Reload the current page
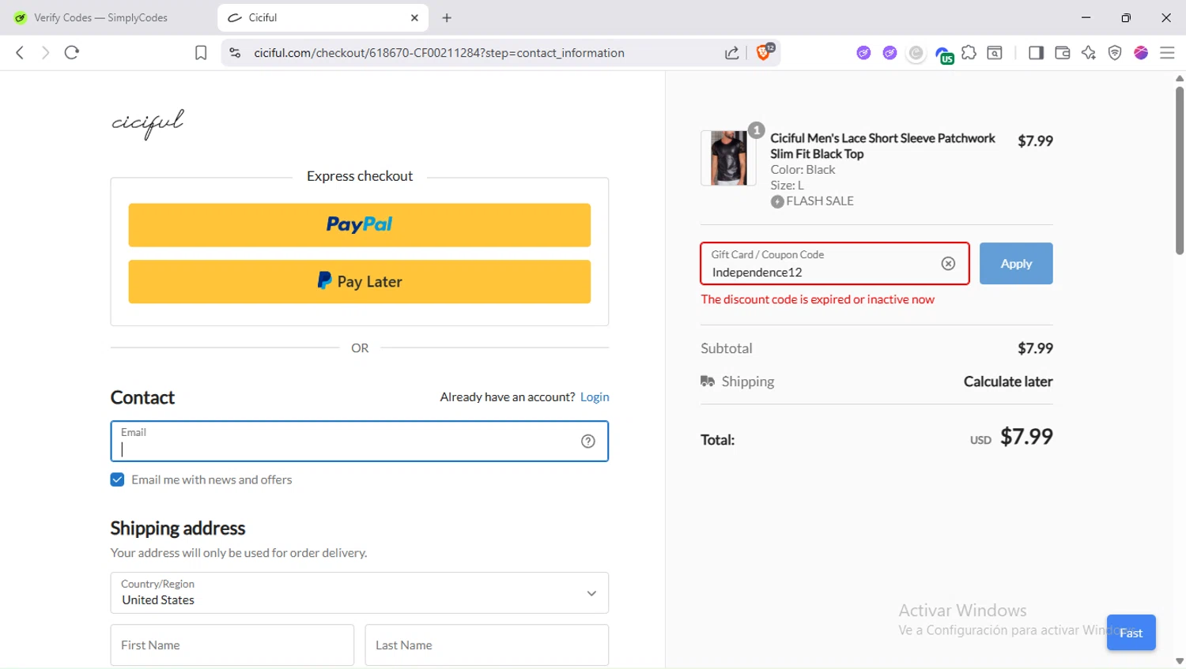This screenshot has width=1186, height=669. coord(72,53)
